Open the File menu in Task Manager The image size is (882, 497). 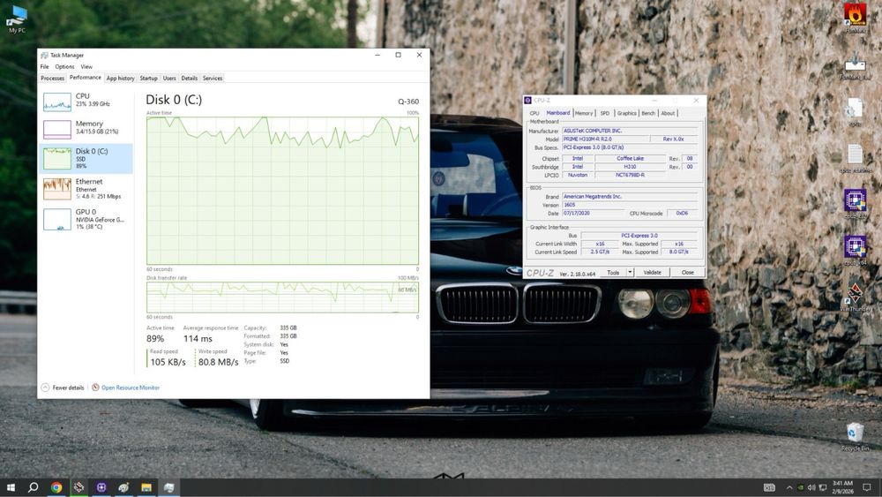click(44, 66)
